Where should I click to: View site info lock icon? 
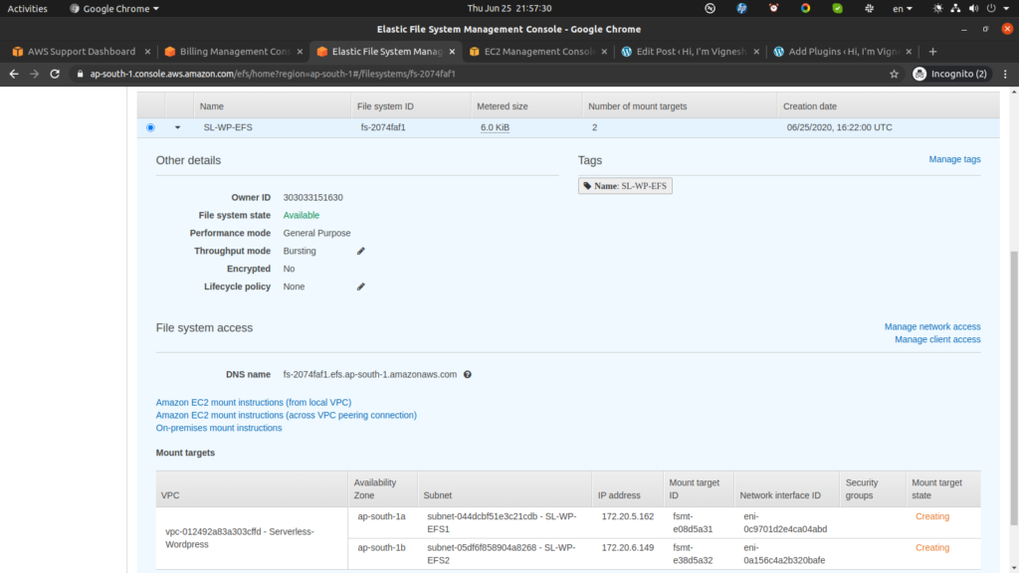tap(80, 74)
